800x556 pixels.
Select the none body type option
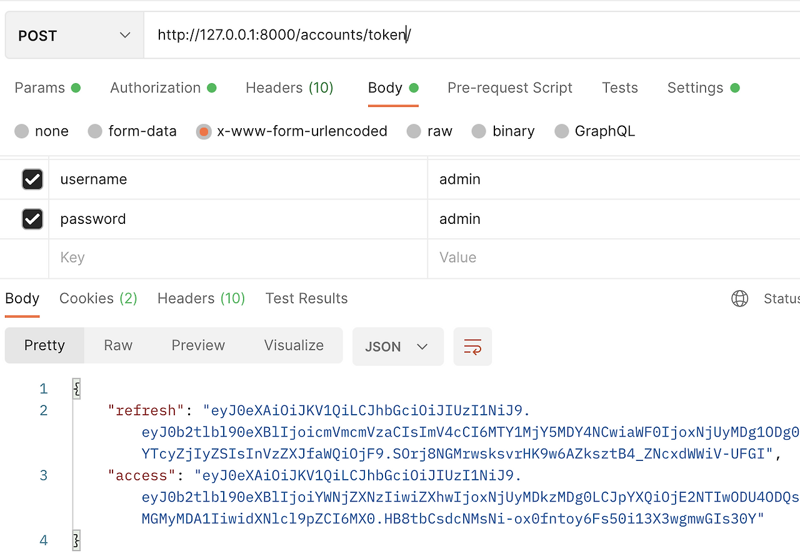(22, 131)
